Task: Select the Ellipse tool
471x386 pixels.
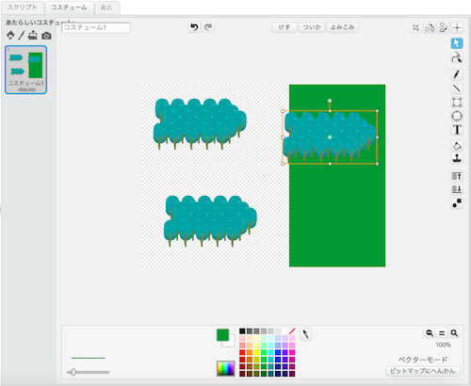Action: [x=457, y=116]
